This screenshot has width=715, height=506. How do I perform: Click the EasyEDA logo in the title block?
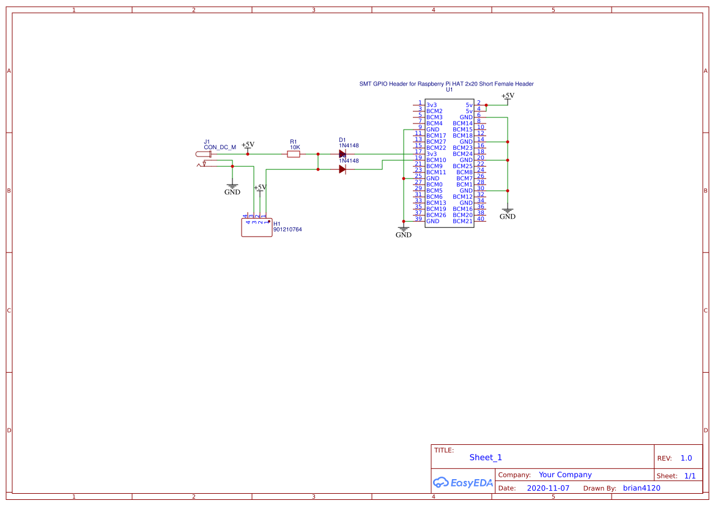(462, 483)
